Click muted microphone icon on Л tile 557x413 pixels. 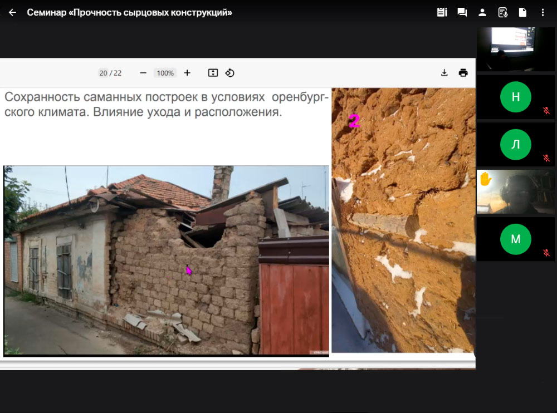coord(546,158)
